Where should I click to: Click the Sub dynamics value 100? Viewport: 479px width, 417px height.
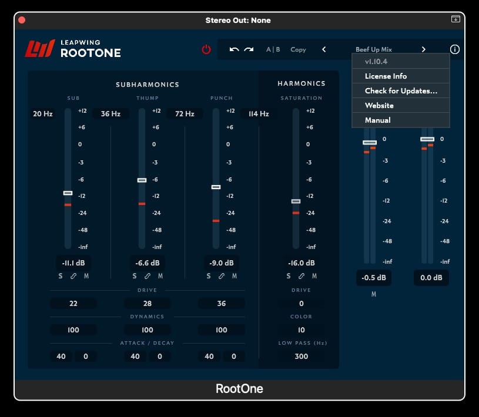pos(73,330)
